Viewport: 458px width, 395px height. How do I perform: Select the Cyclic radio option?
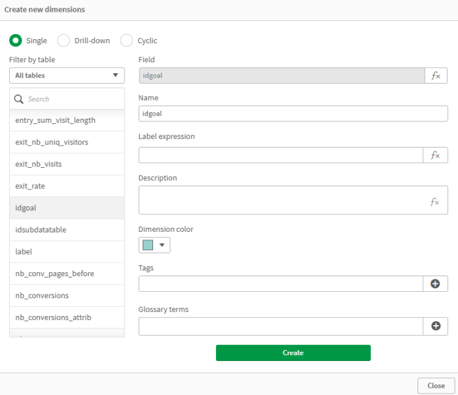click(x=126, y=40)
